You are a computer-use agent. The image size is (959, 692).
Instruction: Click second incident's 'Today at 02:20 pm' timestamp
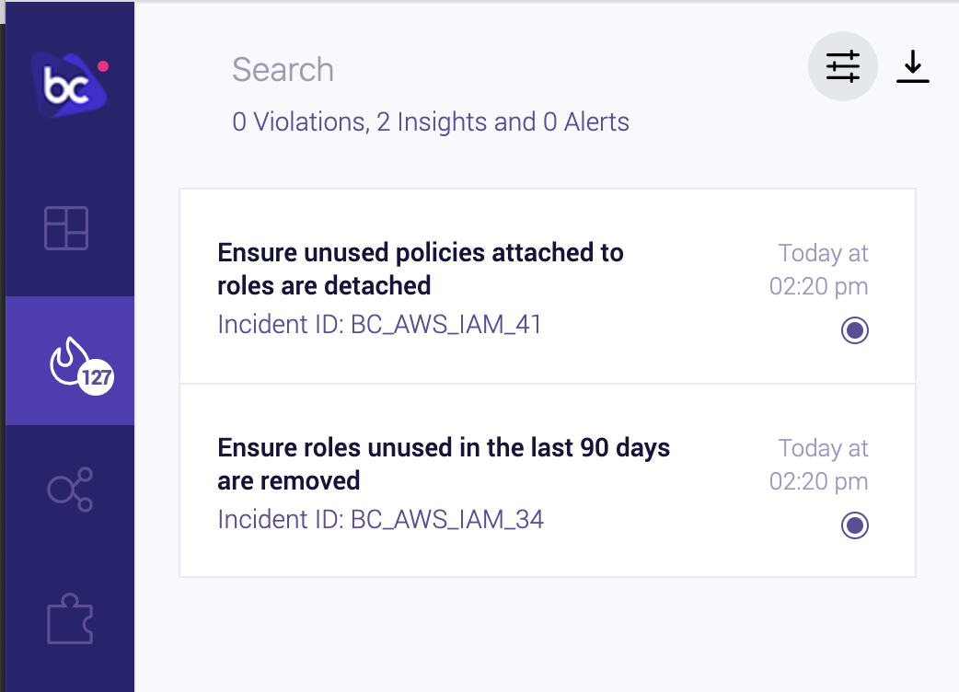818,465
